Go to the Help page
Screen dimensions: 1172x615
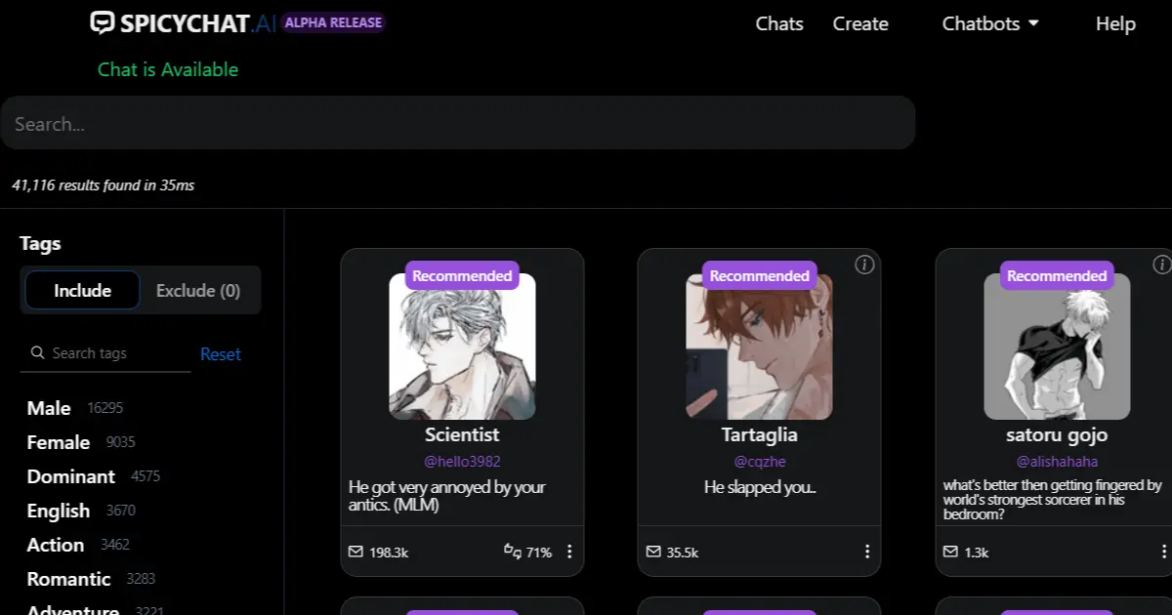click(x=1115, y=23)
